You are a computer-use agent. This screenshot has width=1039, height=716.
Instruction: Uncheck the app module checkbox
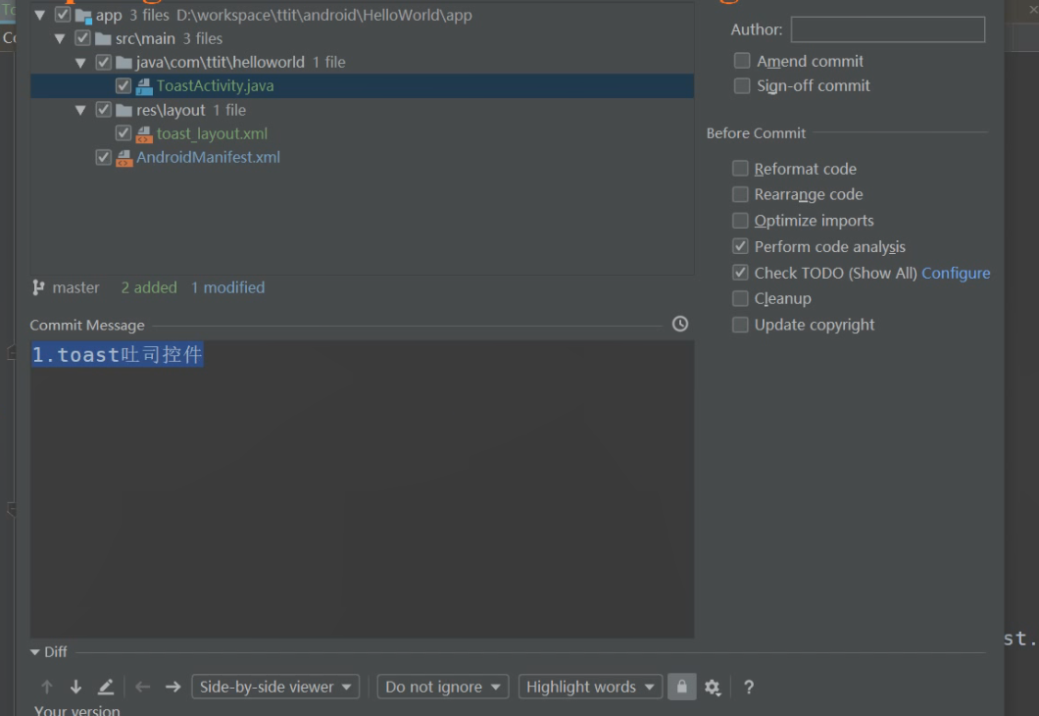[63, 15]
